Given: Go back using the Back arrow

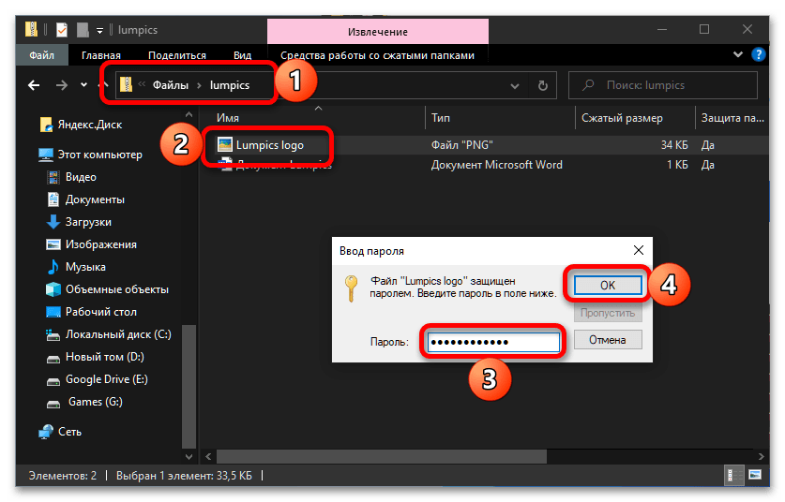Looking at the screenshot, I should [35, 85].
